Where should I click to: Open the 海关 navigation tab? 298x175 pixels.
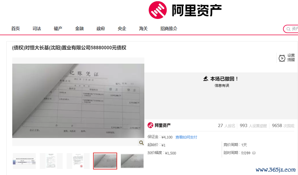[143, 29]
